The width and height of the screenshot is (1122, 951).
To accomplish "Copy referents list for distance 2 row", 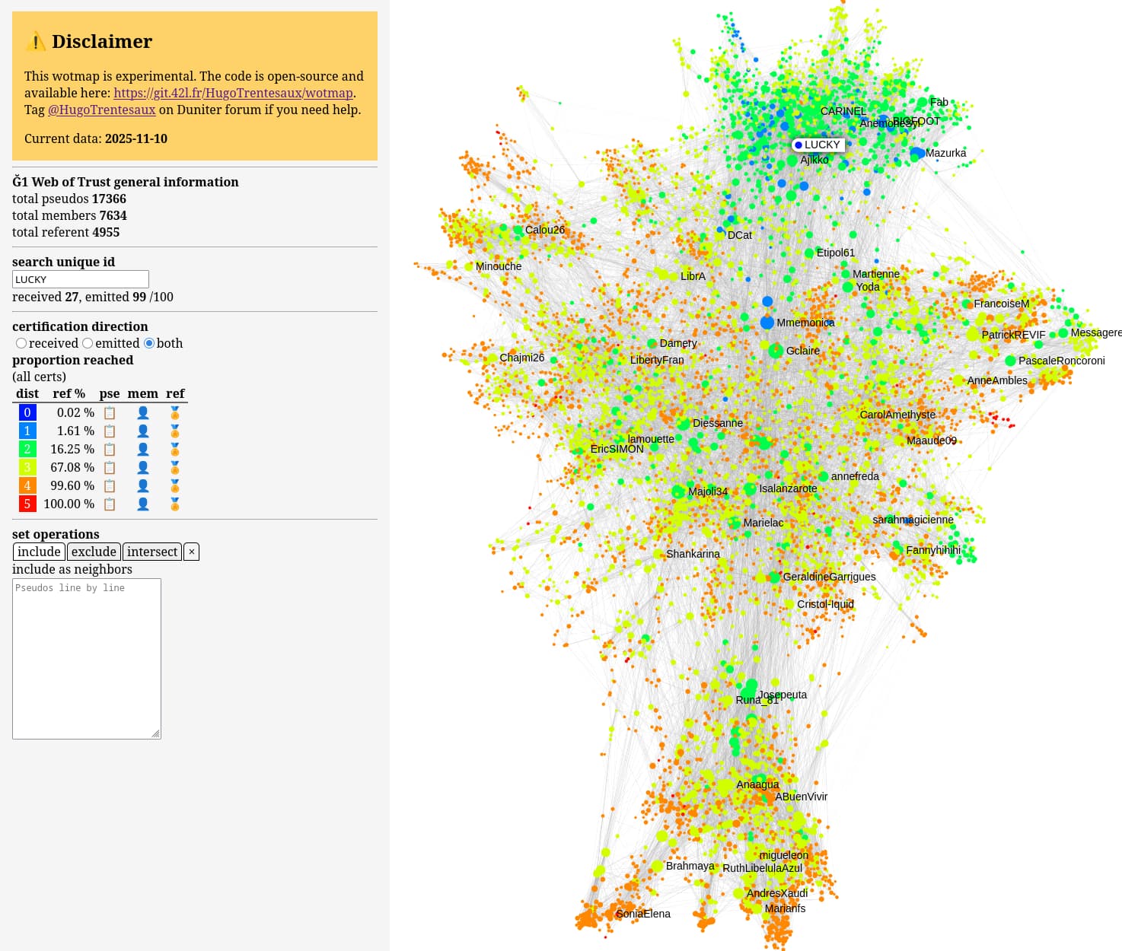I will (175, 450).
